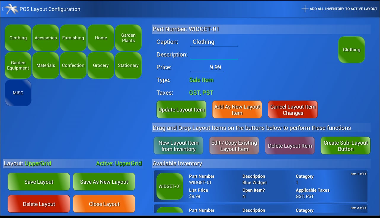Image resolution: width=380 pixels, height=218 pixels.
Task: Select the Home layout tile
Action: pyautogui.click(x=101, y=38)
